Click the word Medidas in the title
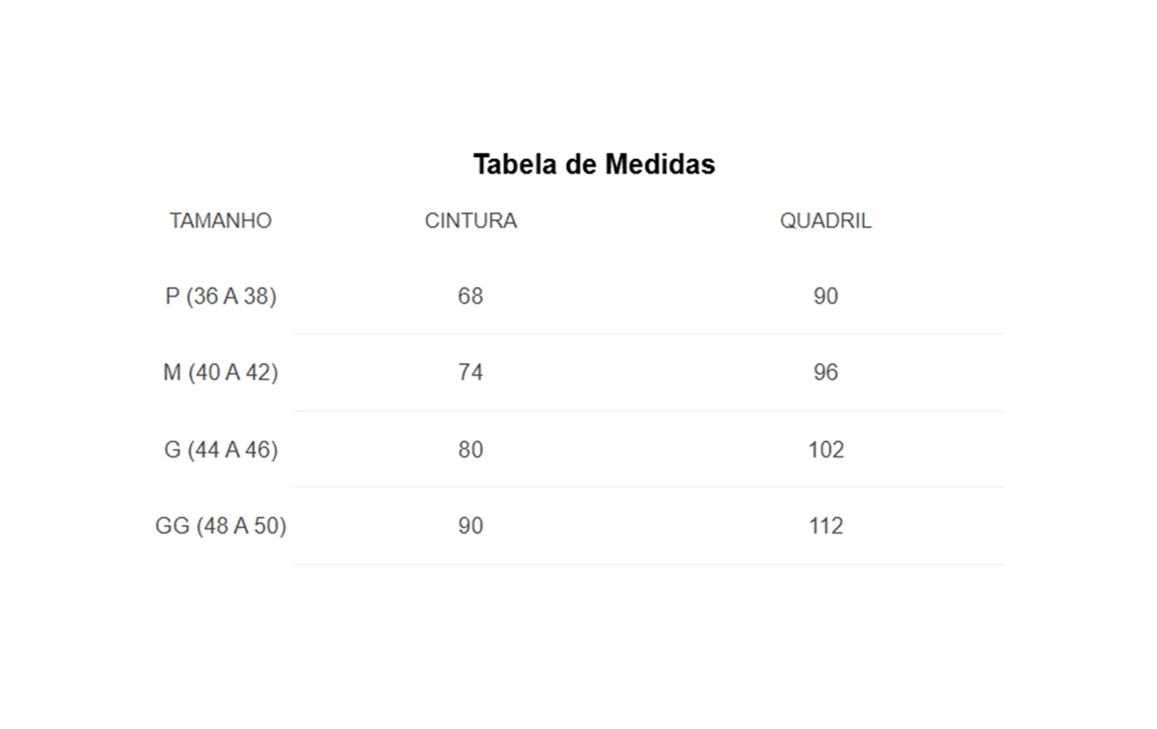Image resolution: width=1157 pixels, height=729 pixels. pos(660,164)
